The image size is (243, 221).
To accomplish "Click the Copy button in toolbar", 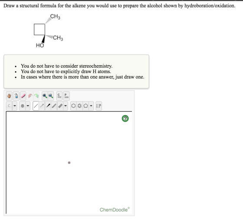I will coord(59,96).
